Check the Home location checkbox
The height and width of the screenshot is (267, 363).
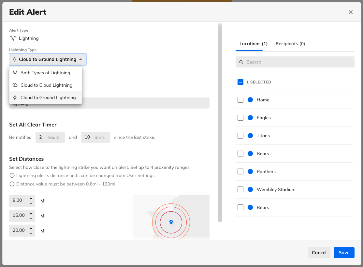(240, 100)
